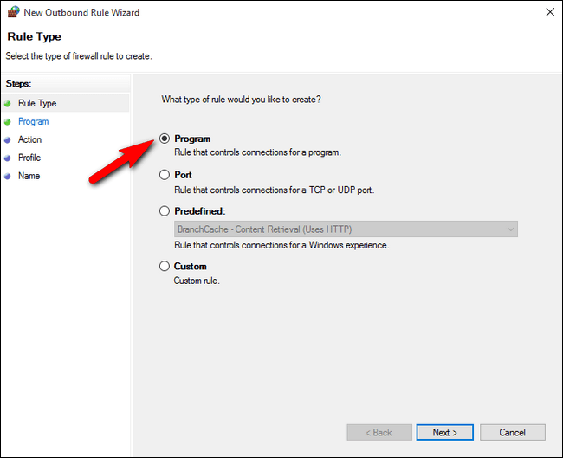Cancel the Outbound Rule Wizard

512,432
